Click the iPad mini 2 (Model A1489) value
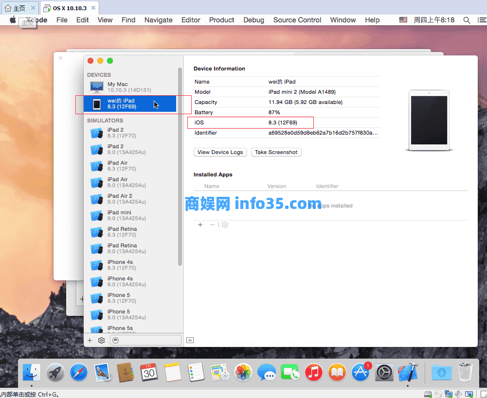 tap(302, 92)
